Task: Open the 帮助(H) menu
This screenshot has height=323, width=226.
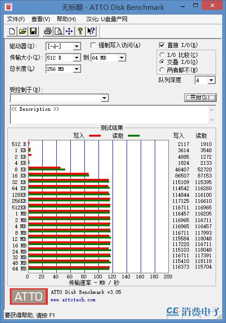Action: tap(66, 19)
